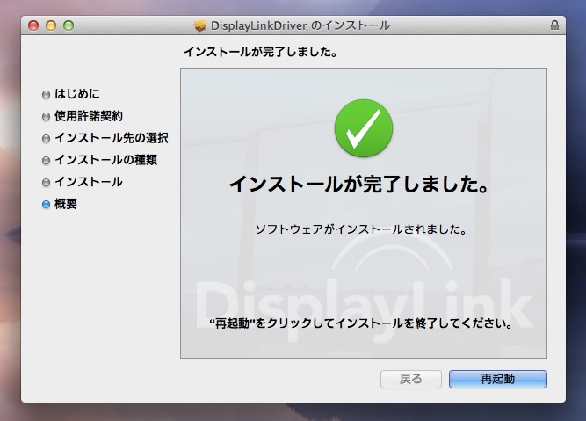The height and width of the screenshot is (421, 586).
Task: Select the インストール先の選択 step
Action: click(x=112, y=138)
